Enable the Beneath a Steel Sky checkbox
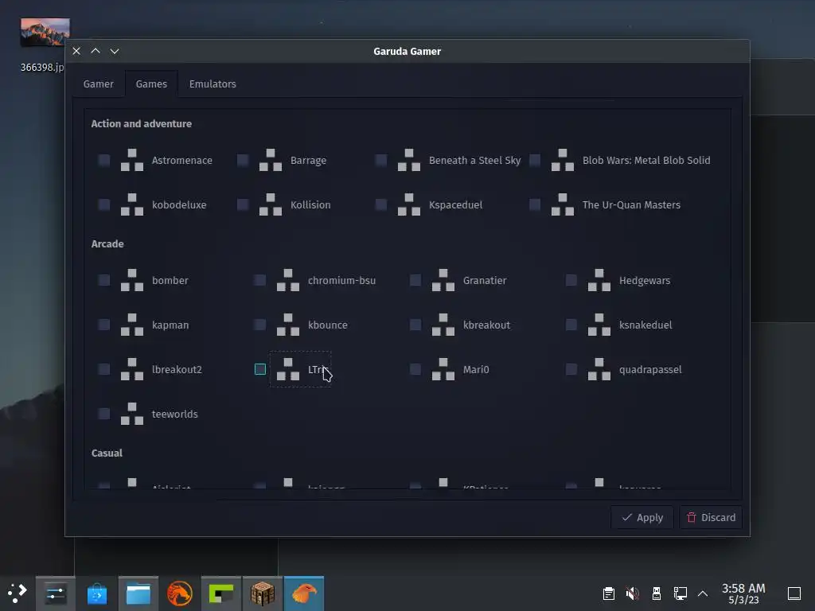The height and width of the screenshot is (611, 815). pyautogui.click(x=381, y=160)
